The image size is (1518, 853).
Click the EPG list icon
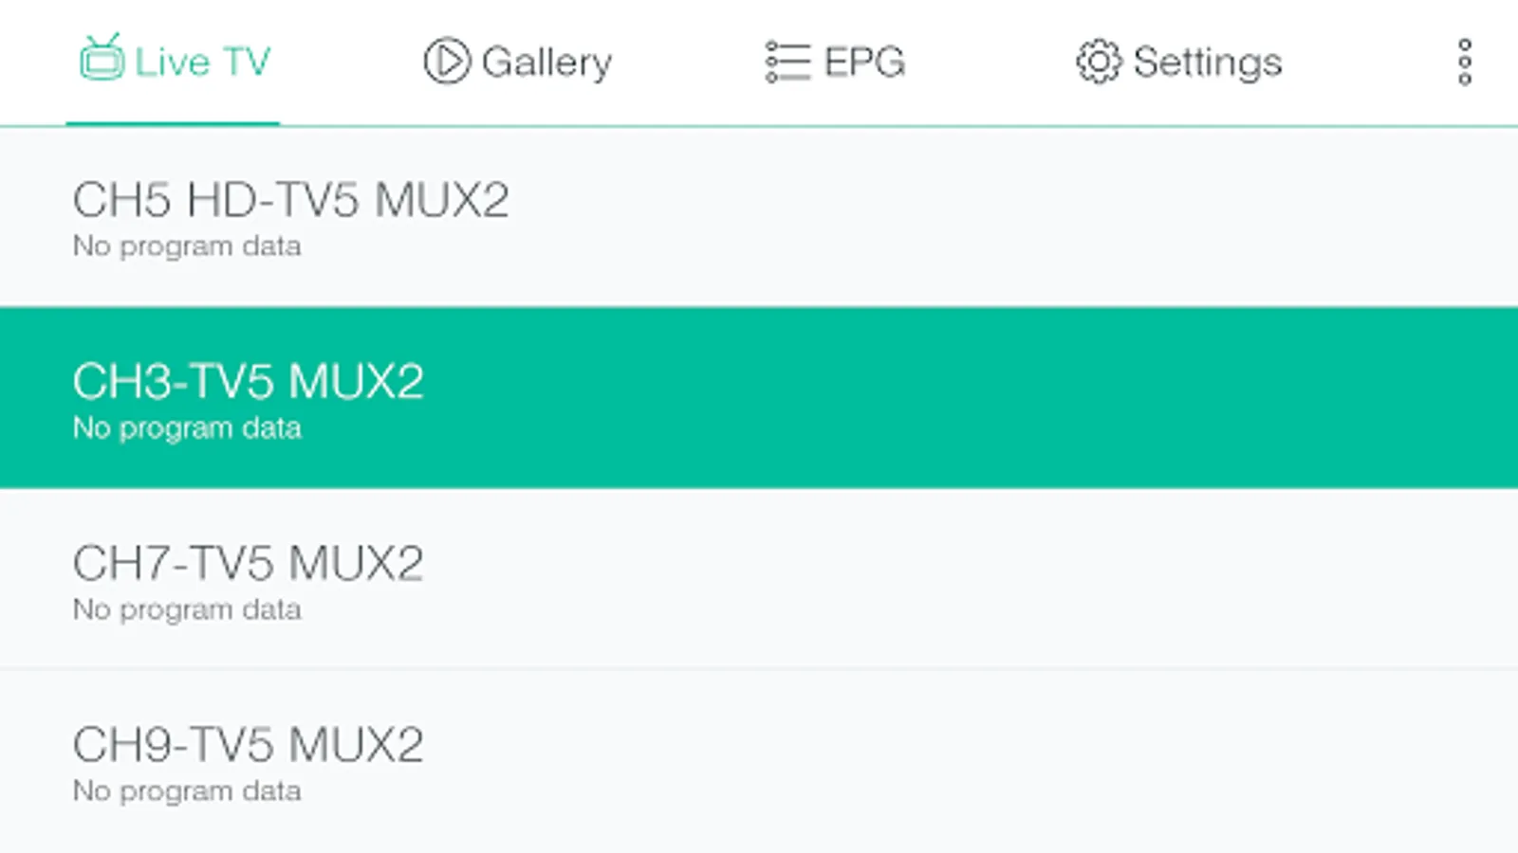point(787,62)
